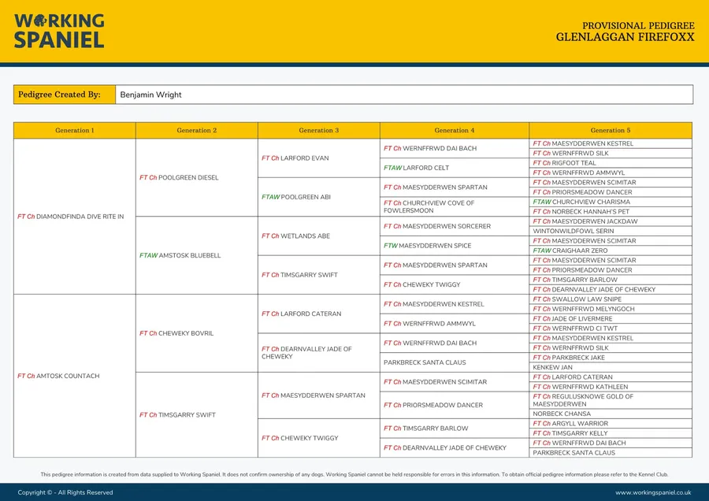Click the Diamondfinda Dive Rite In entry
This screenshot has width=709, height=501.
pyautogui.click(x=71, y=217)
